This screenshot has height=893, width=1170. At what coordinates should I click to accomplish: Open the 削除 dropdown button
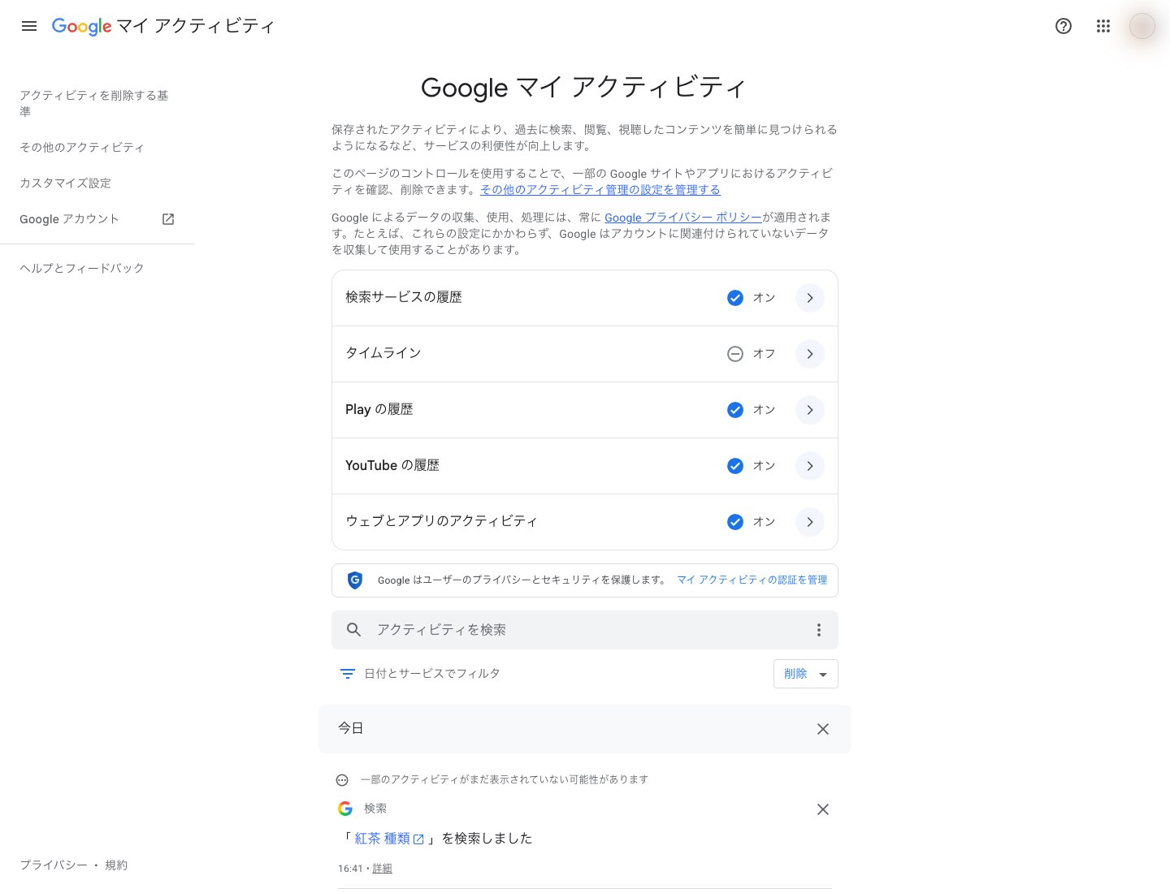point(805,674)
